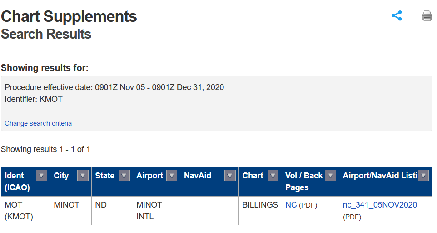
Task: Open the NC volume PDF link
Action: click(x=291, y=205)
